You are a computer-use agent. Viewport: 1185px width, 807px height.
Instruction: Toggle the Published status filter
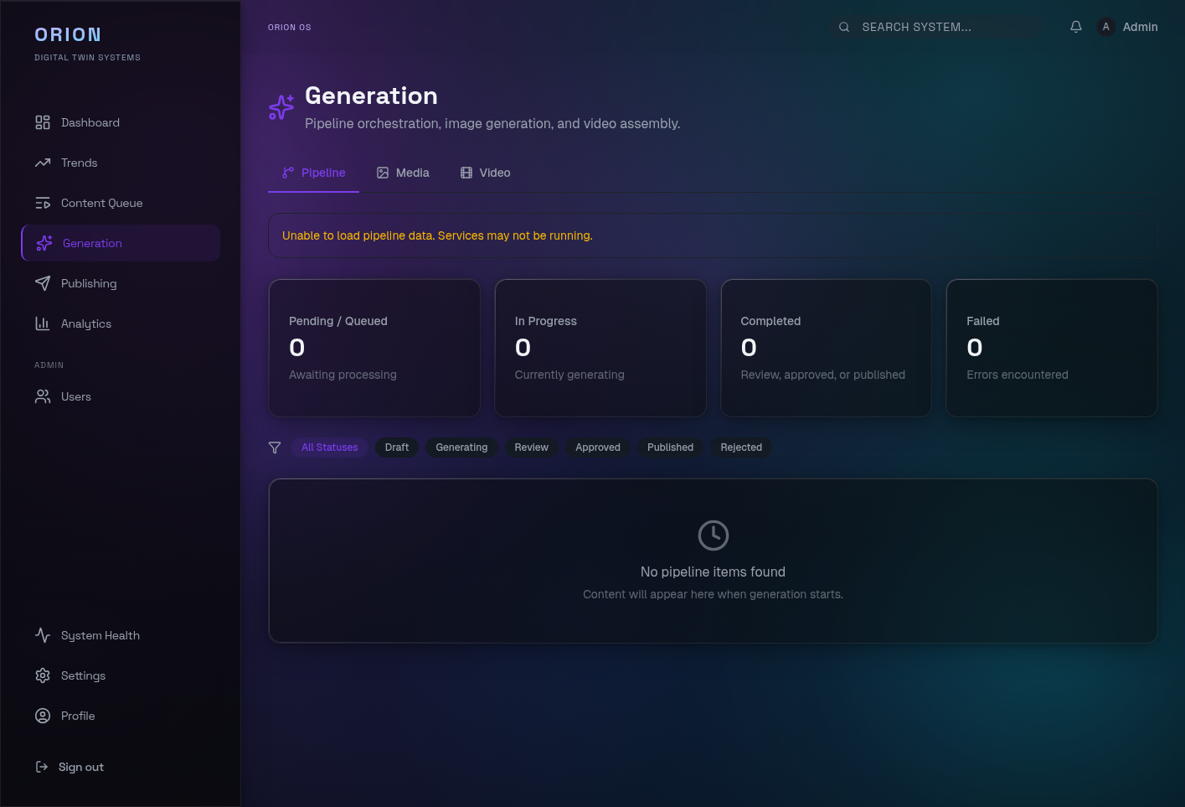(x=670, y=447)
